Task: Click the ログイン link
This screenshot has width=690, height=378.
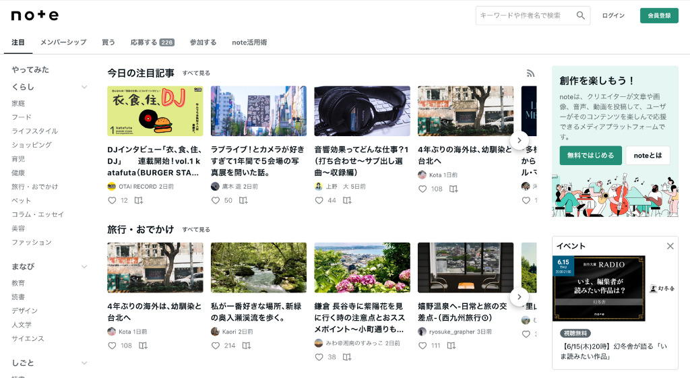Action: 613,15
